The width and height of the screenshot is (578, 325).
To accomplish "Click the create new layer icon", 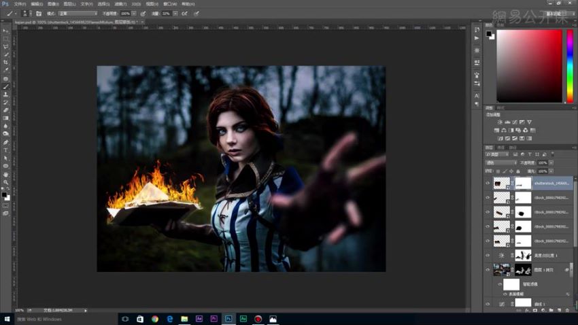I will point(559,310).
